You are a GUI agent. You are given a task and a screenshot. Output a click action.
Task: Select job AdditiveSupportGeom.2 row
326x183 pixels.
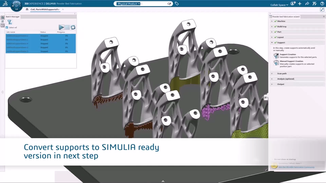41,40
